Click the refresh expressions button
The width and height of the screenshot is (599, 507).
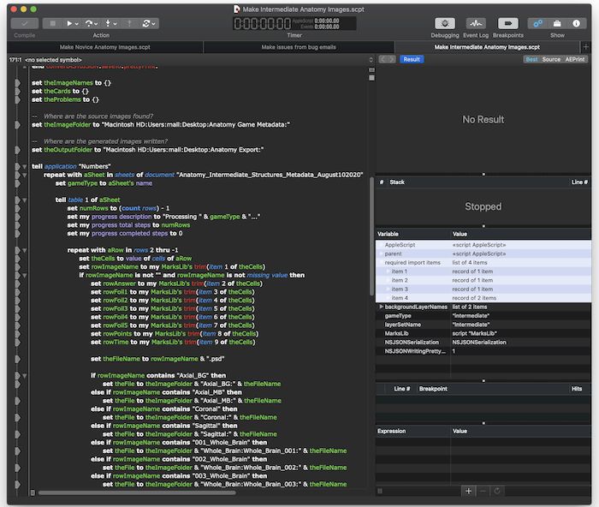499,492
